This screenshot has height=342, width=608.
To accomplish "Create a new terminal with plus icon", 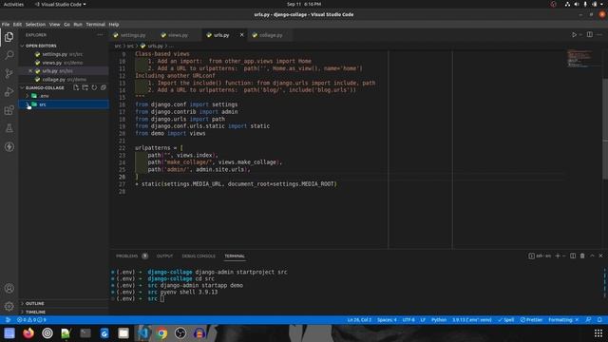I will [x=558, y=256].
